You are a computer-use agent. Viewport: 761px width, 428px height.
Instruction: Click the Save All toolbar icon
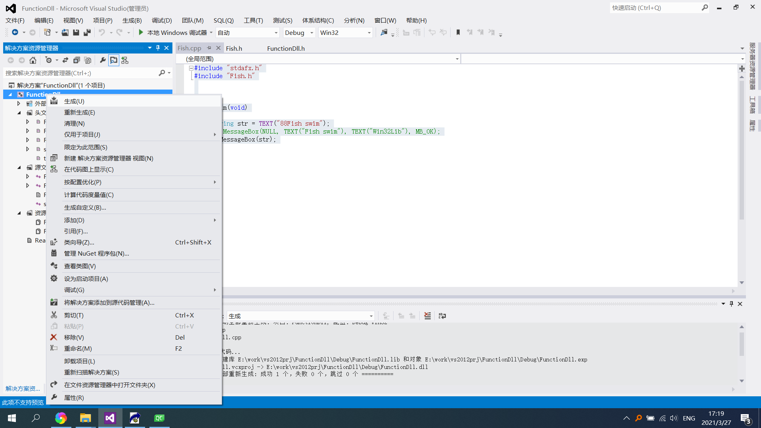point(87,32)
